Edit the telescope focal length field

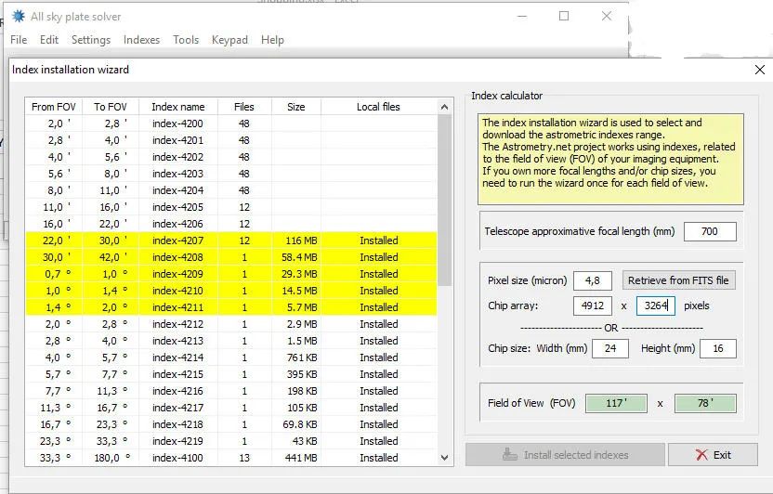coord(709,231)
